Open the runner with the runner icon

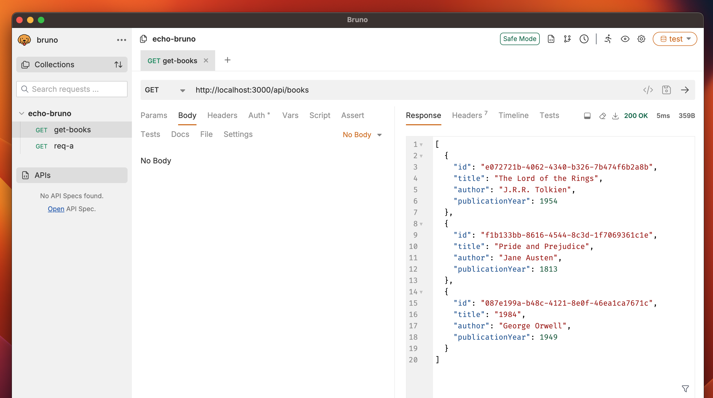(608, 39)
